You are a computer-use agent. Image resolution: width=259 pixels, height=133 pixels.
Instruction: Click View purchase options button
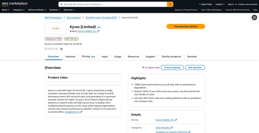186,26
